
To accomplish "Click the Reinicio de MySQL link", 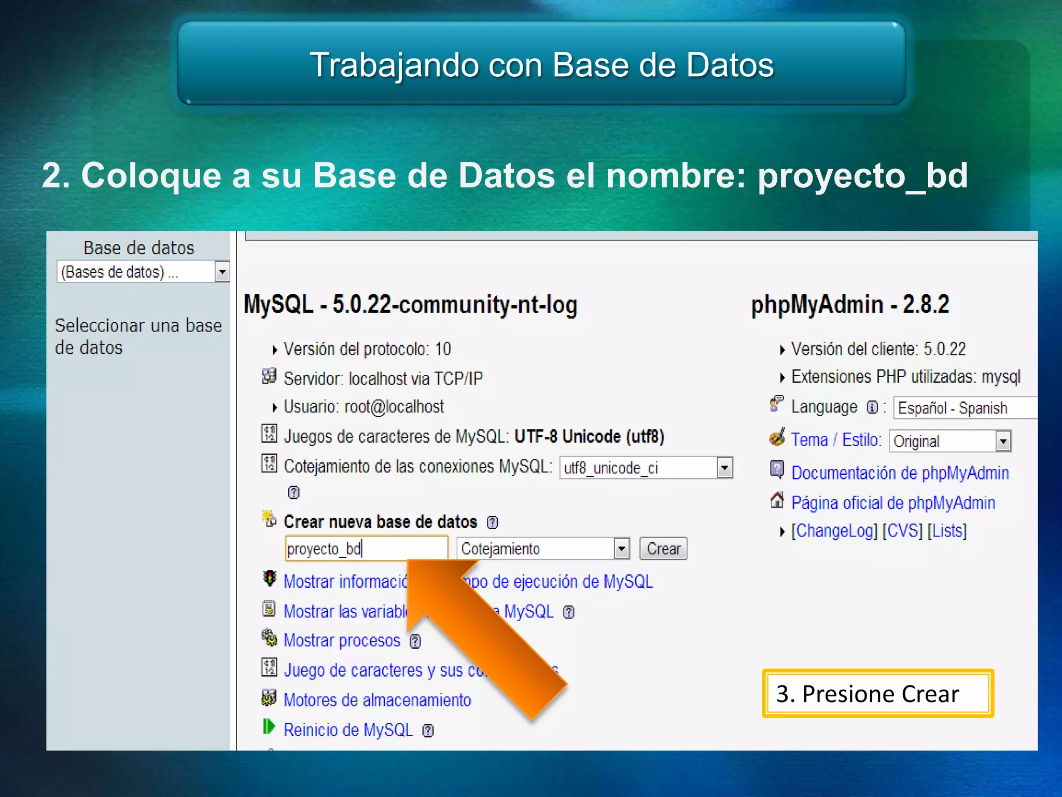I will [x=348, y=730].
